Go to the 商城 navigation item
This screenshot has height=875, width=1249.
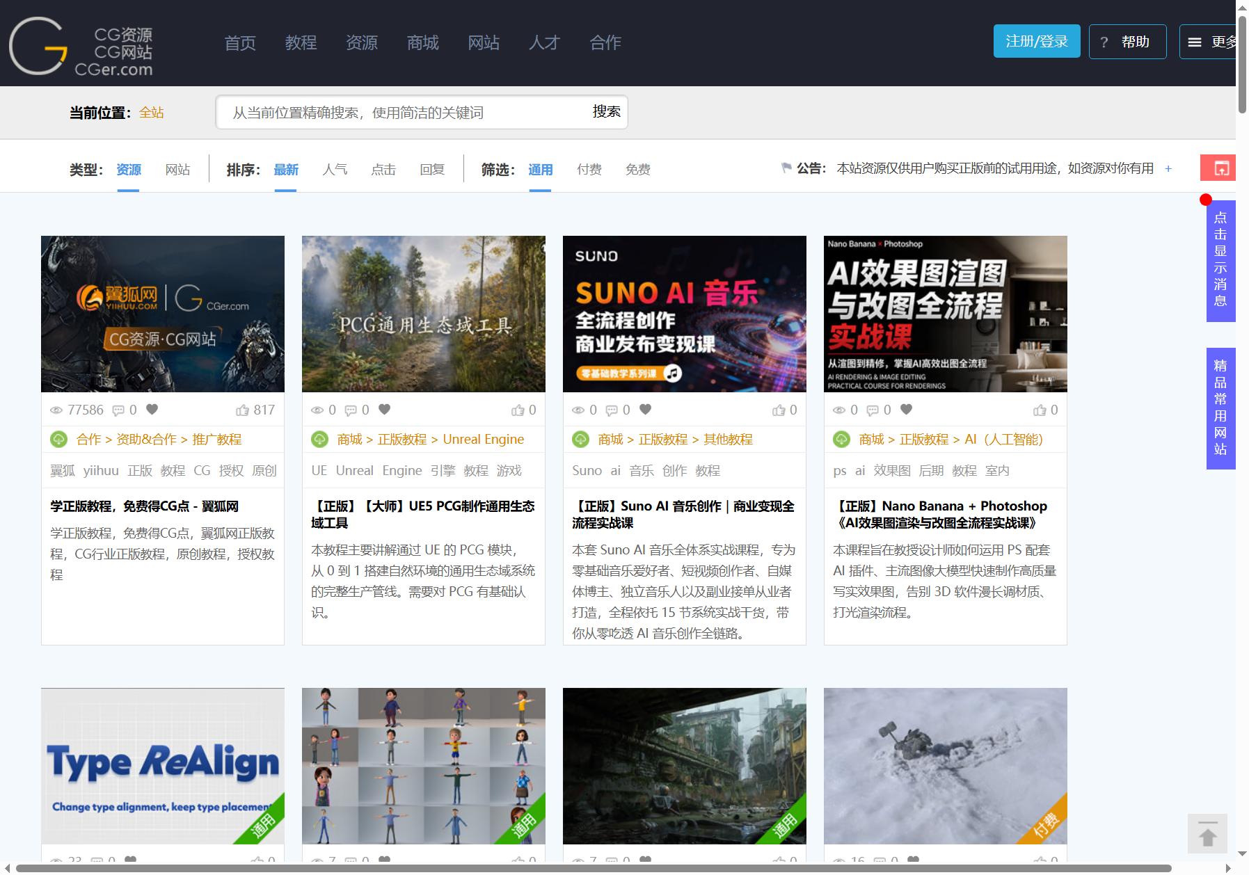pyautogui.click(x=423, y=42)
